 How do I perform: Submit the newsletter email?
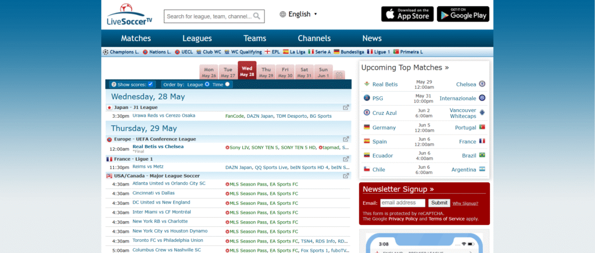coord(439,203)
